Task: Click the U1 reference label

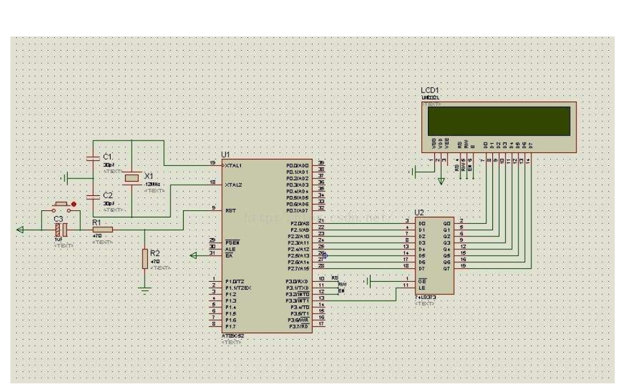Action: coord(225,155)
